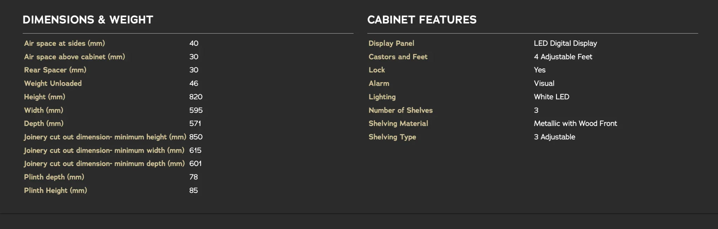Select the Air space at sides label
718x229 pixels.
[65, 43]
